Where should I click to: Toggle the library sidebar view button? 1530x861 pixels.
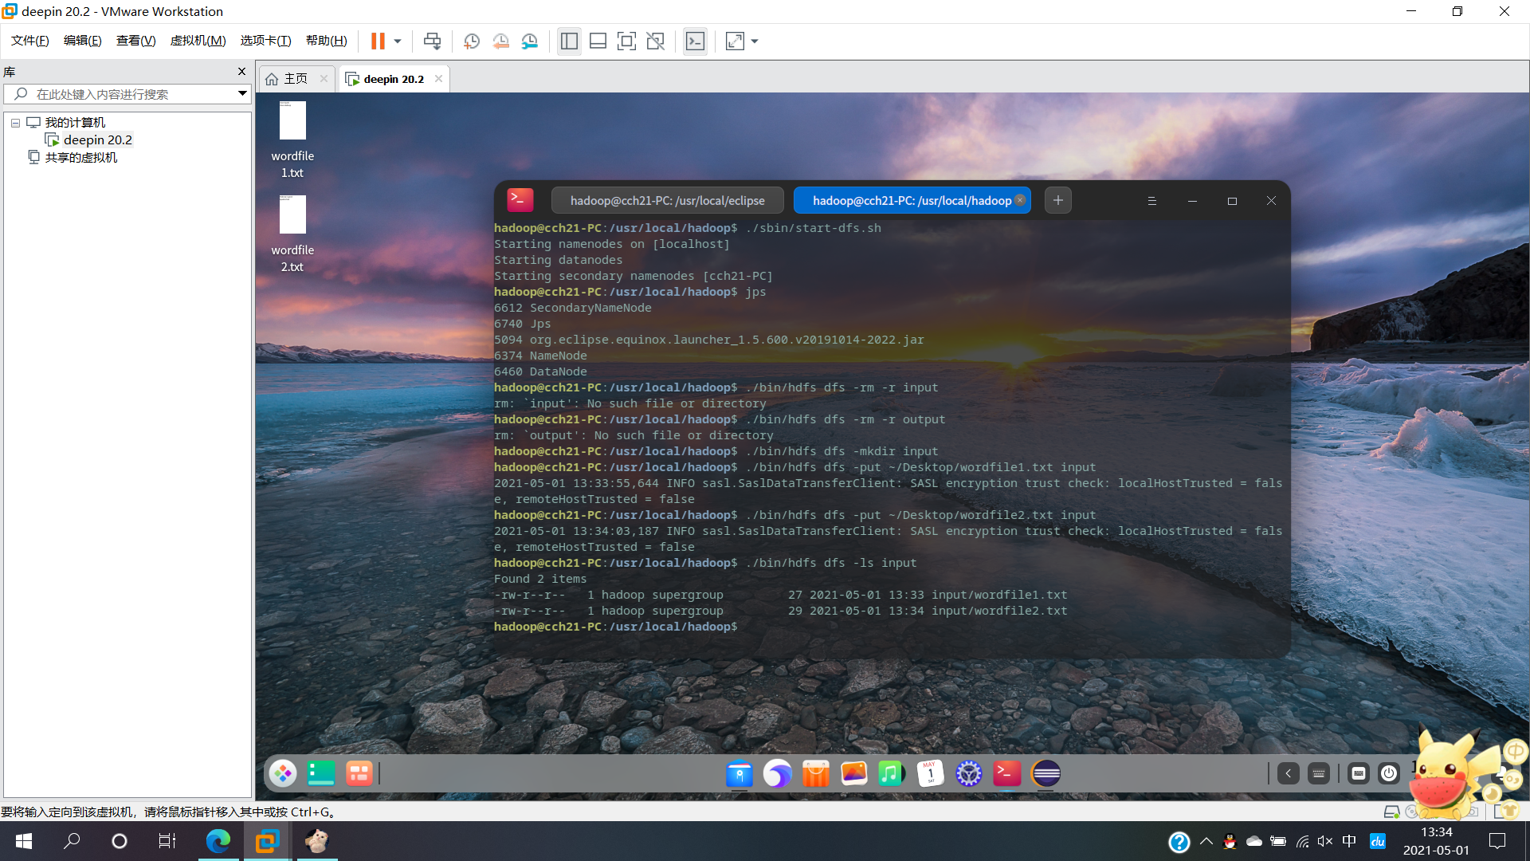coord(569,41)
